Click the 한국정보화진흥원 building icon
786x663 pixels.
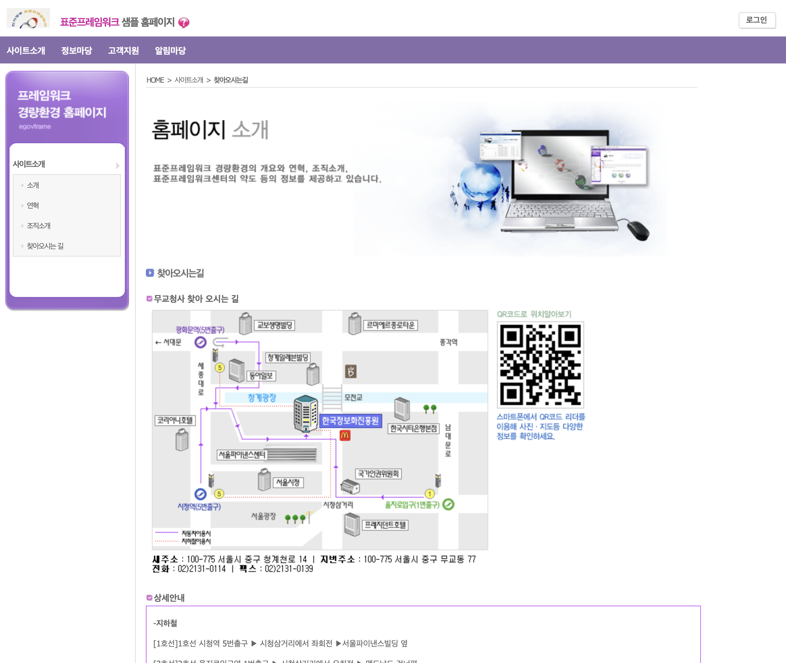click(x=306, y=414)
